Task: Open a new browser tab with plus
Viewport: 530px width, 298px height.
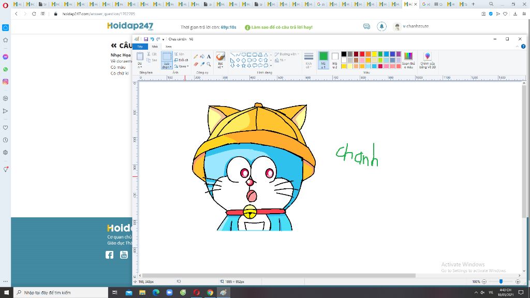Action: point(473,4)
